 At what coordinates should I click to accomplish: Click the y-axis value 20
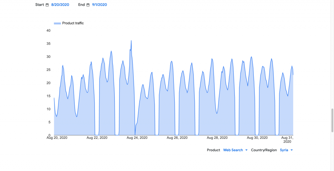[48, 83]
